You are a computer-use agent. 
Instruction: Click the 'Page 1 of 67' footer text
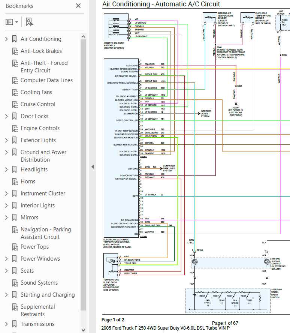(x=225, y=323)
